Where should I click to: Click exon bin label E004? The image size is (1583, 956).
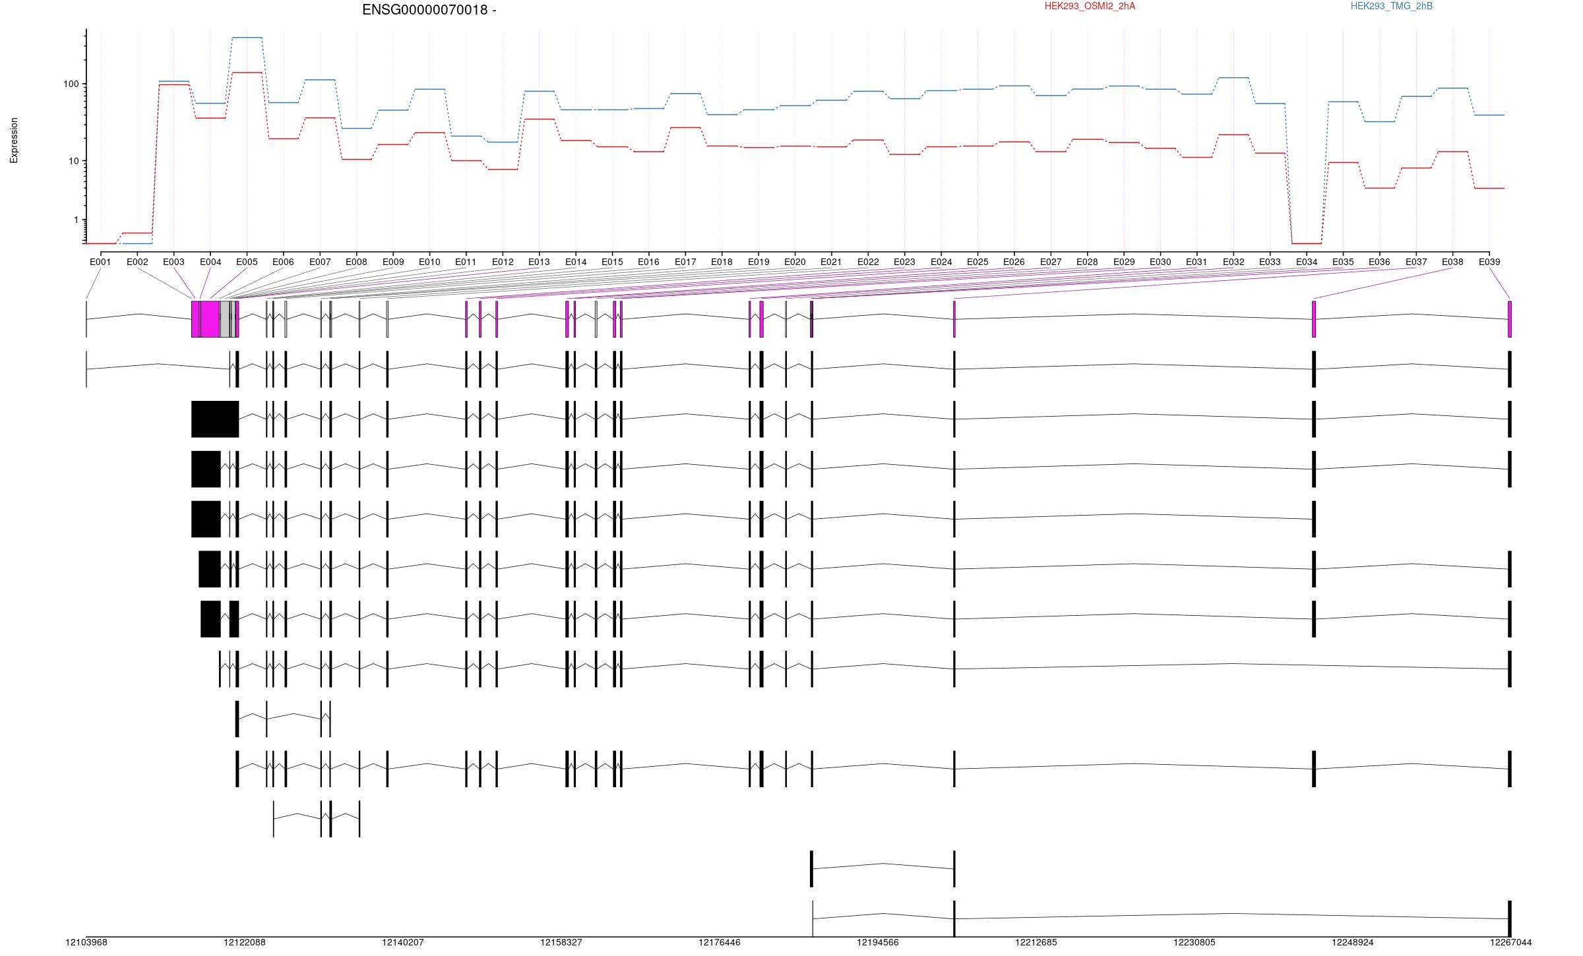pyautogui.click(x=210, y=262)
